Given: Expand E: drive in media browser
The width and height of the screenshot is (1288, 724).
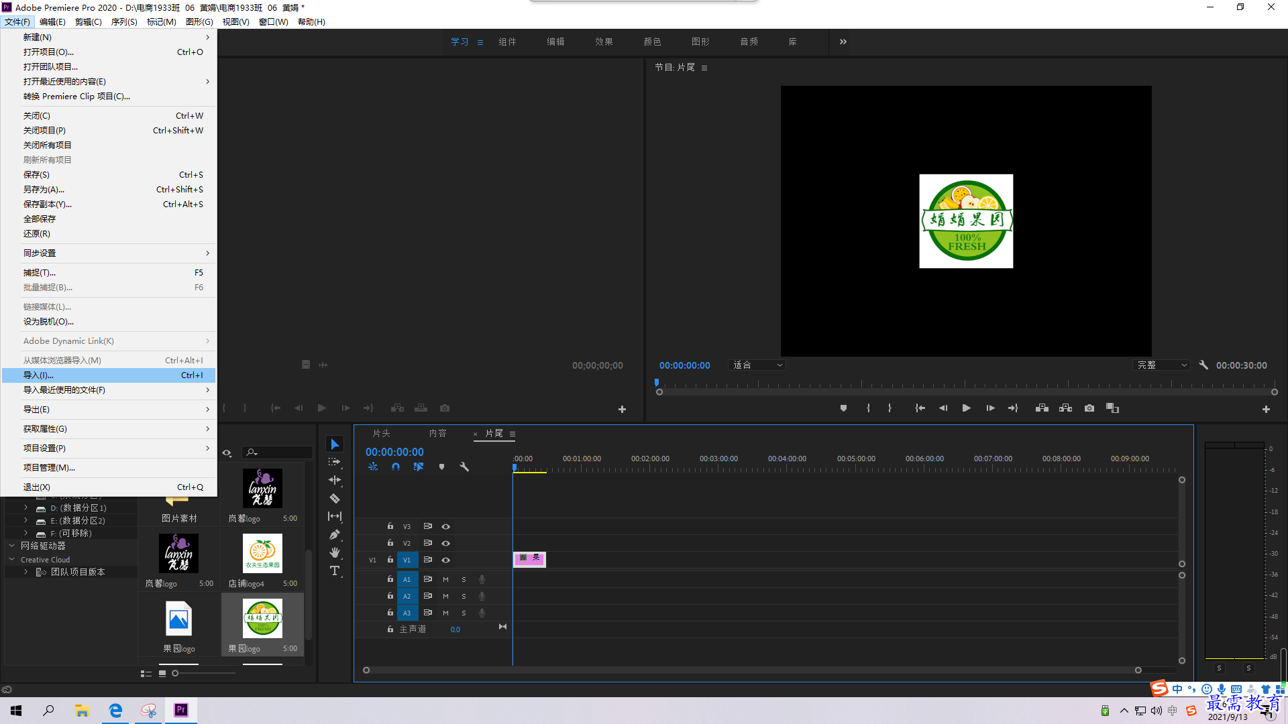Looking at the screenshot, I should (25, 521).
